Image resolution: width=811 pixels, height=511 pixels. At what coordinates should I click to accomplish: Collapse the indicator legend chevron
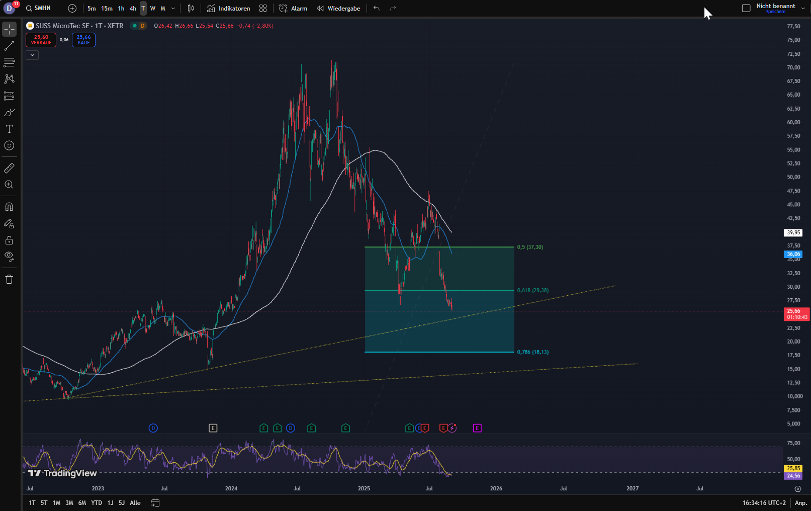click(x=32, y=55)
